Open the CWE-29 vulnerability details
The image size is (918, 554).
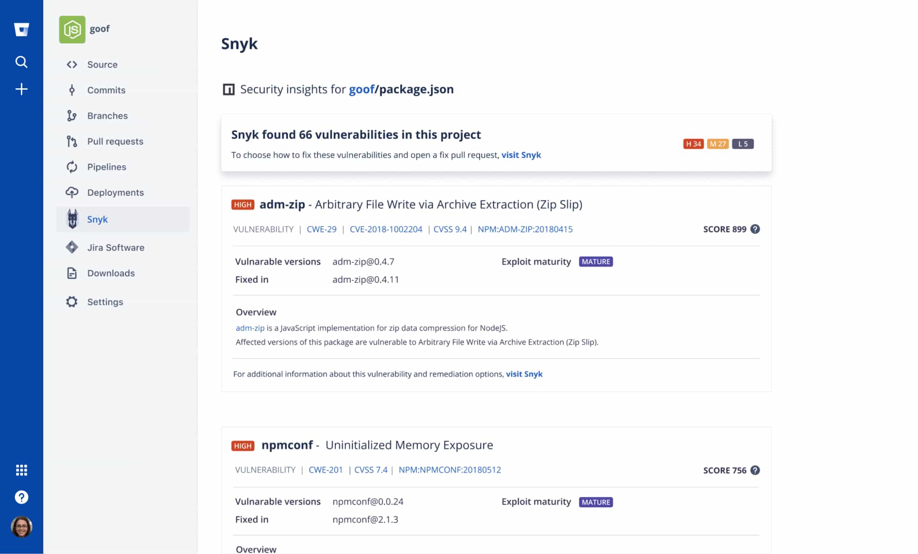[x=321, y=229]
